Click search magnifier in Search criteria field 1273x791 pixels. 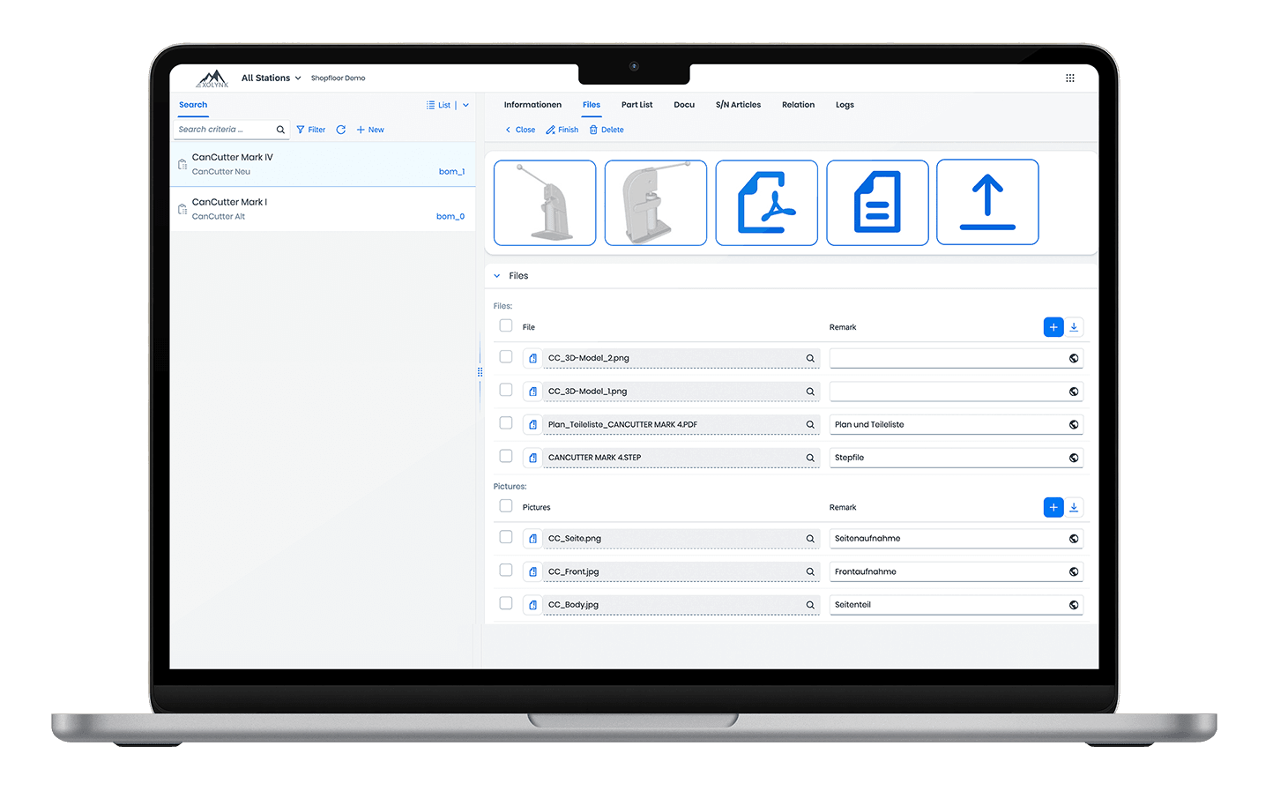[280, 130]
